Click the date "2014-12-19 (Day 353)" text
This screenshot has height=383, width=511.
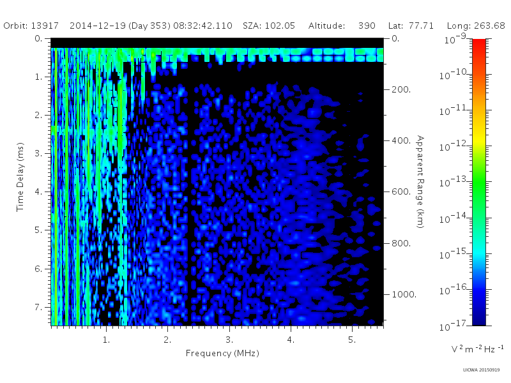(120, 26)
